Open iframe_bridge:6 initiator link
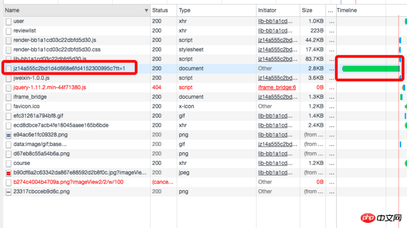 [277, 88]
